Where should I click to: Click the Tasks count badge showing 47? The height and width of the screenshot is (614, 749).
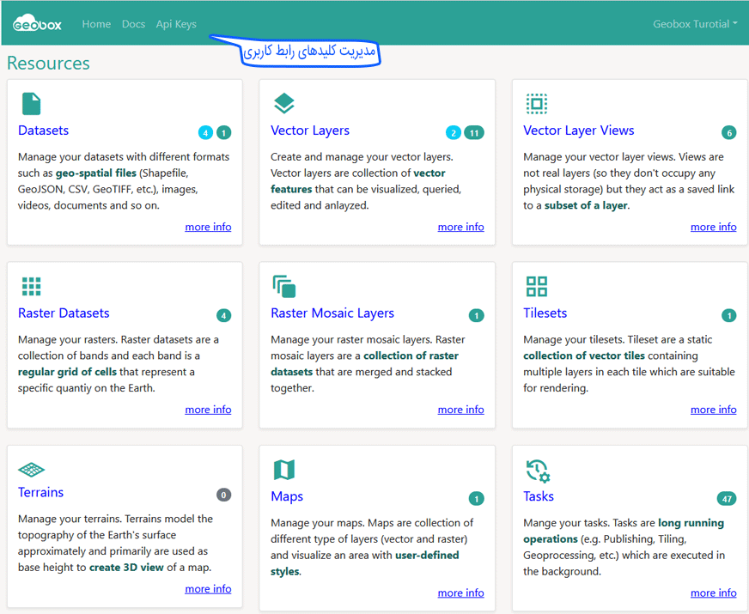click(x=727, y=499)
